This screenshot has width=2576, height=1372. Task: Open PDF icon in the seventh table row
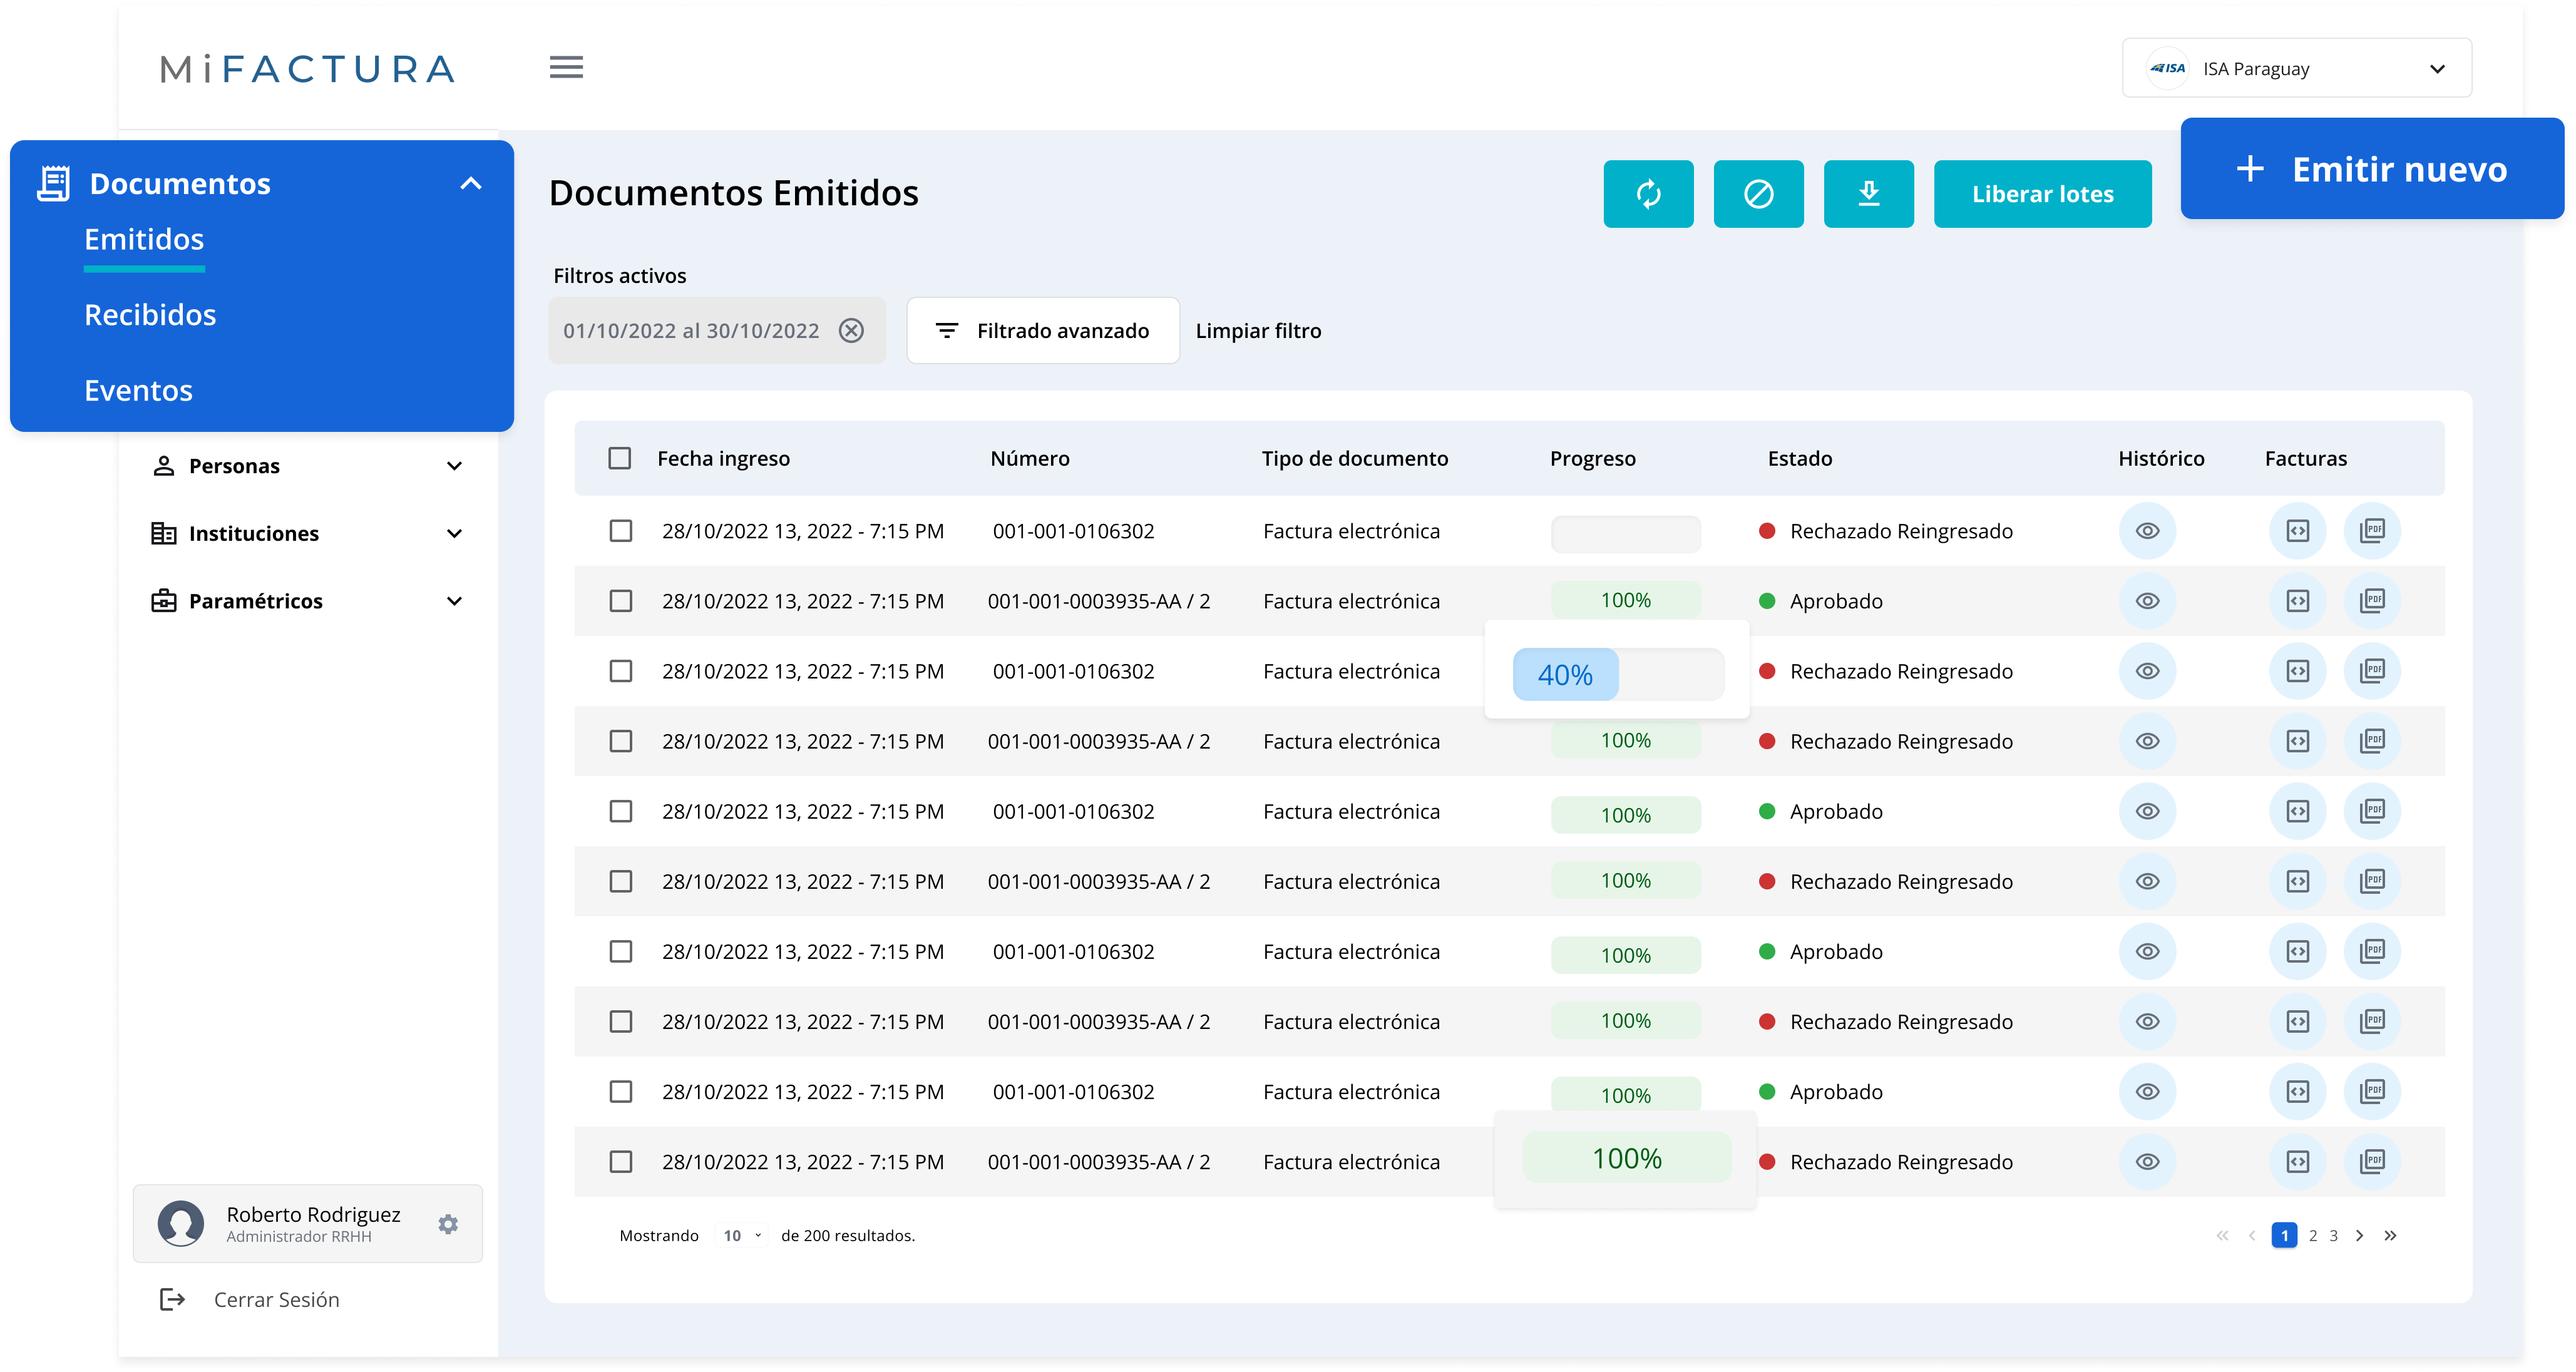pos(2372,951)
